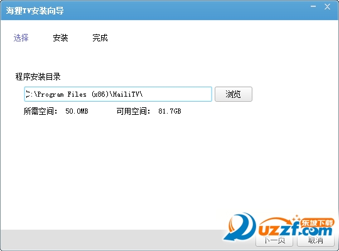Close the 海狸TV安装向导 window
The image size is (339, 251).
[327, 7]
